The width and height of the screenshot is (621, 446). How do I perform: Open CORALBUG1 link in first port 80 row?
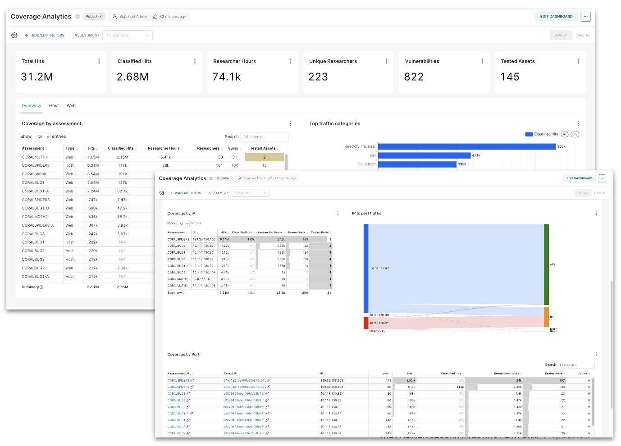tap(176, 394)
